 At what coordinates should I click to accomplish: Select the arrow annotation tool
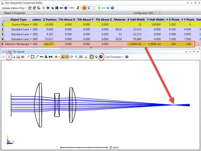coord(37,57)
